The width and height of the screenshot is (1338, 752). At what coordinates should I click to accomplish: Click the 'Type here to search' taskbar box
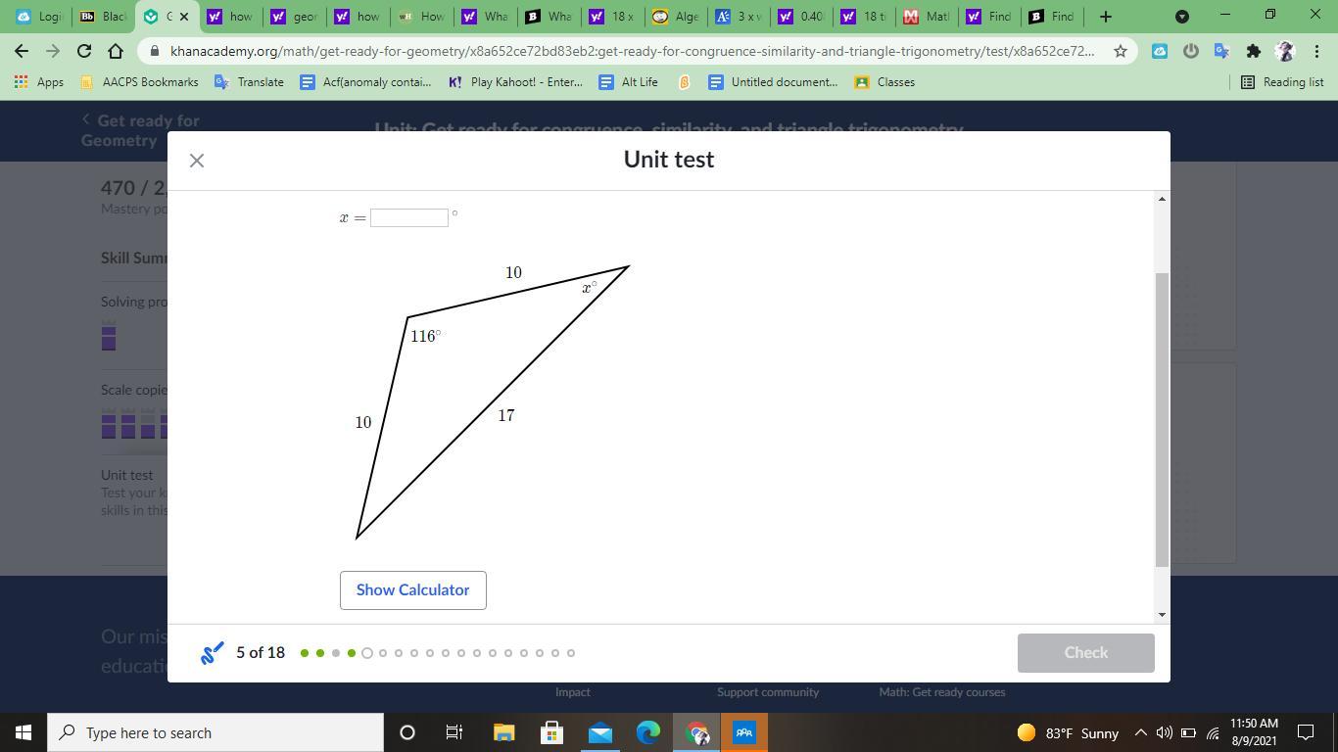click(215, 732)
